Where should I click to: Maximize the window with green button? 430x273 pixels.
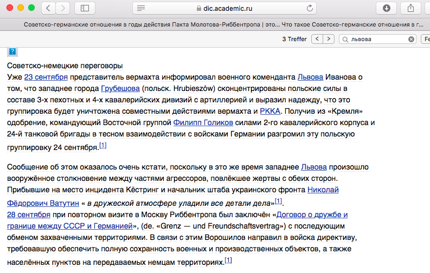[x=31, y=8]
